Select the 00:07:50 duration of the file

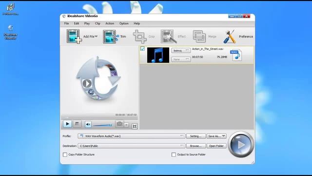tap(197, 57)
